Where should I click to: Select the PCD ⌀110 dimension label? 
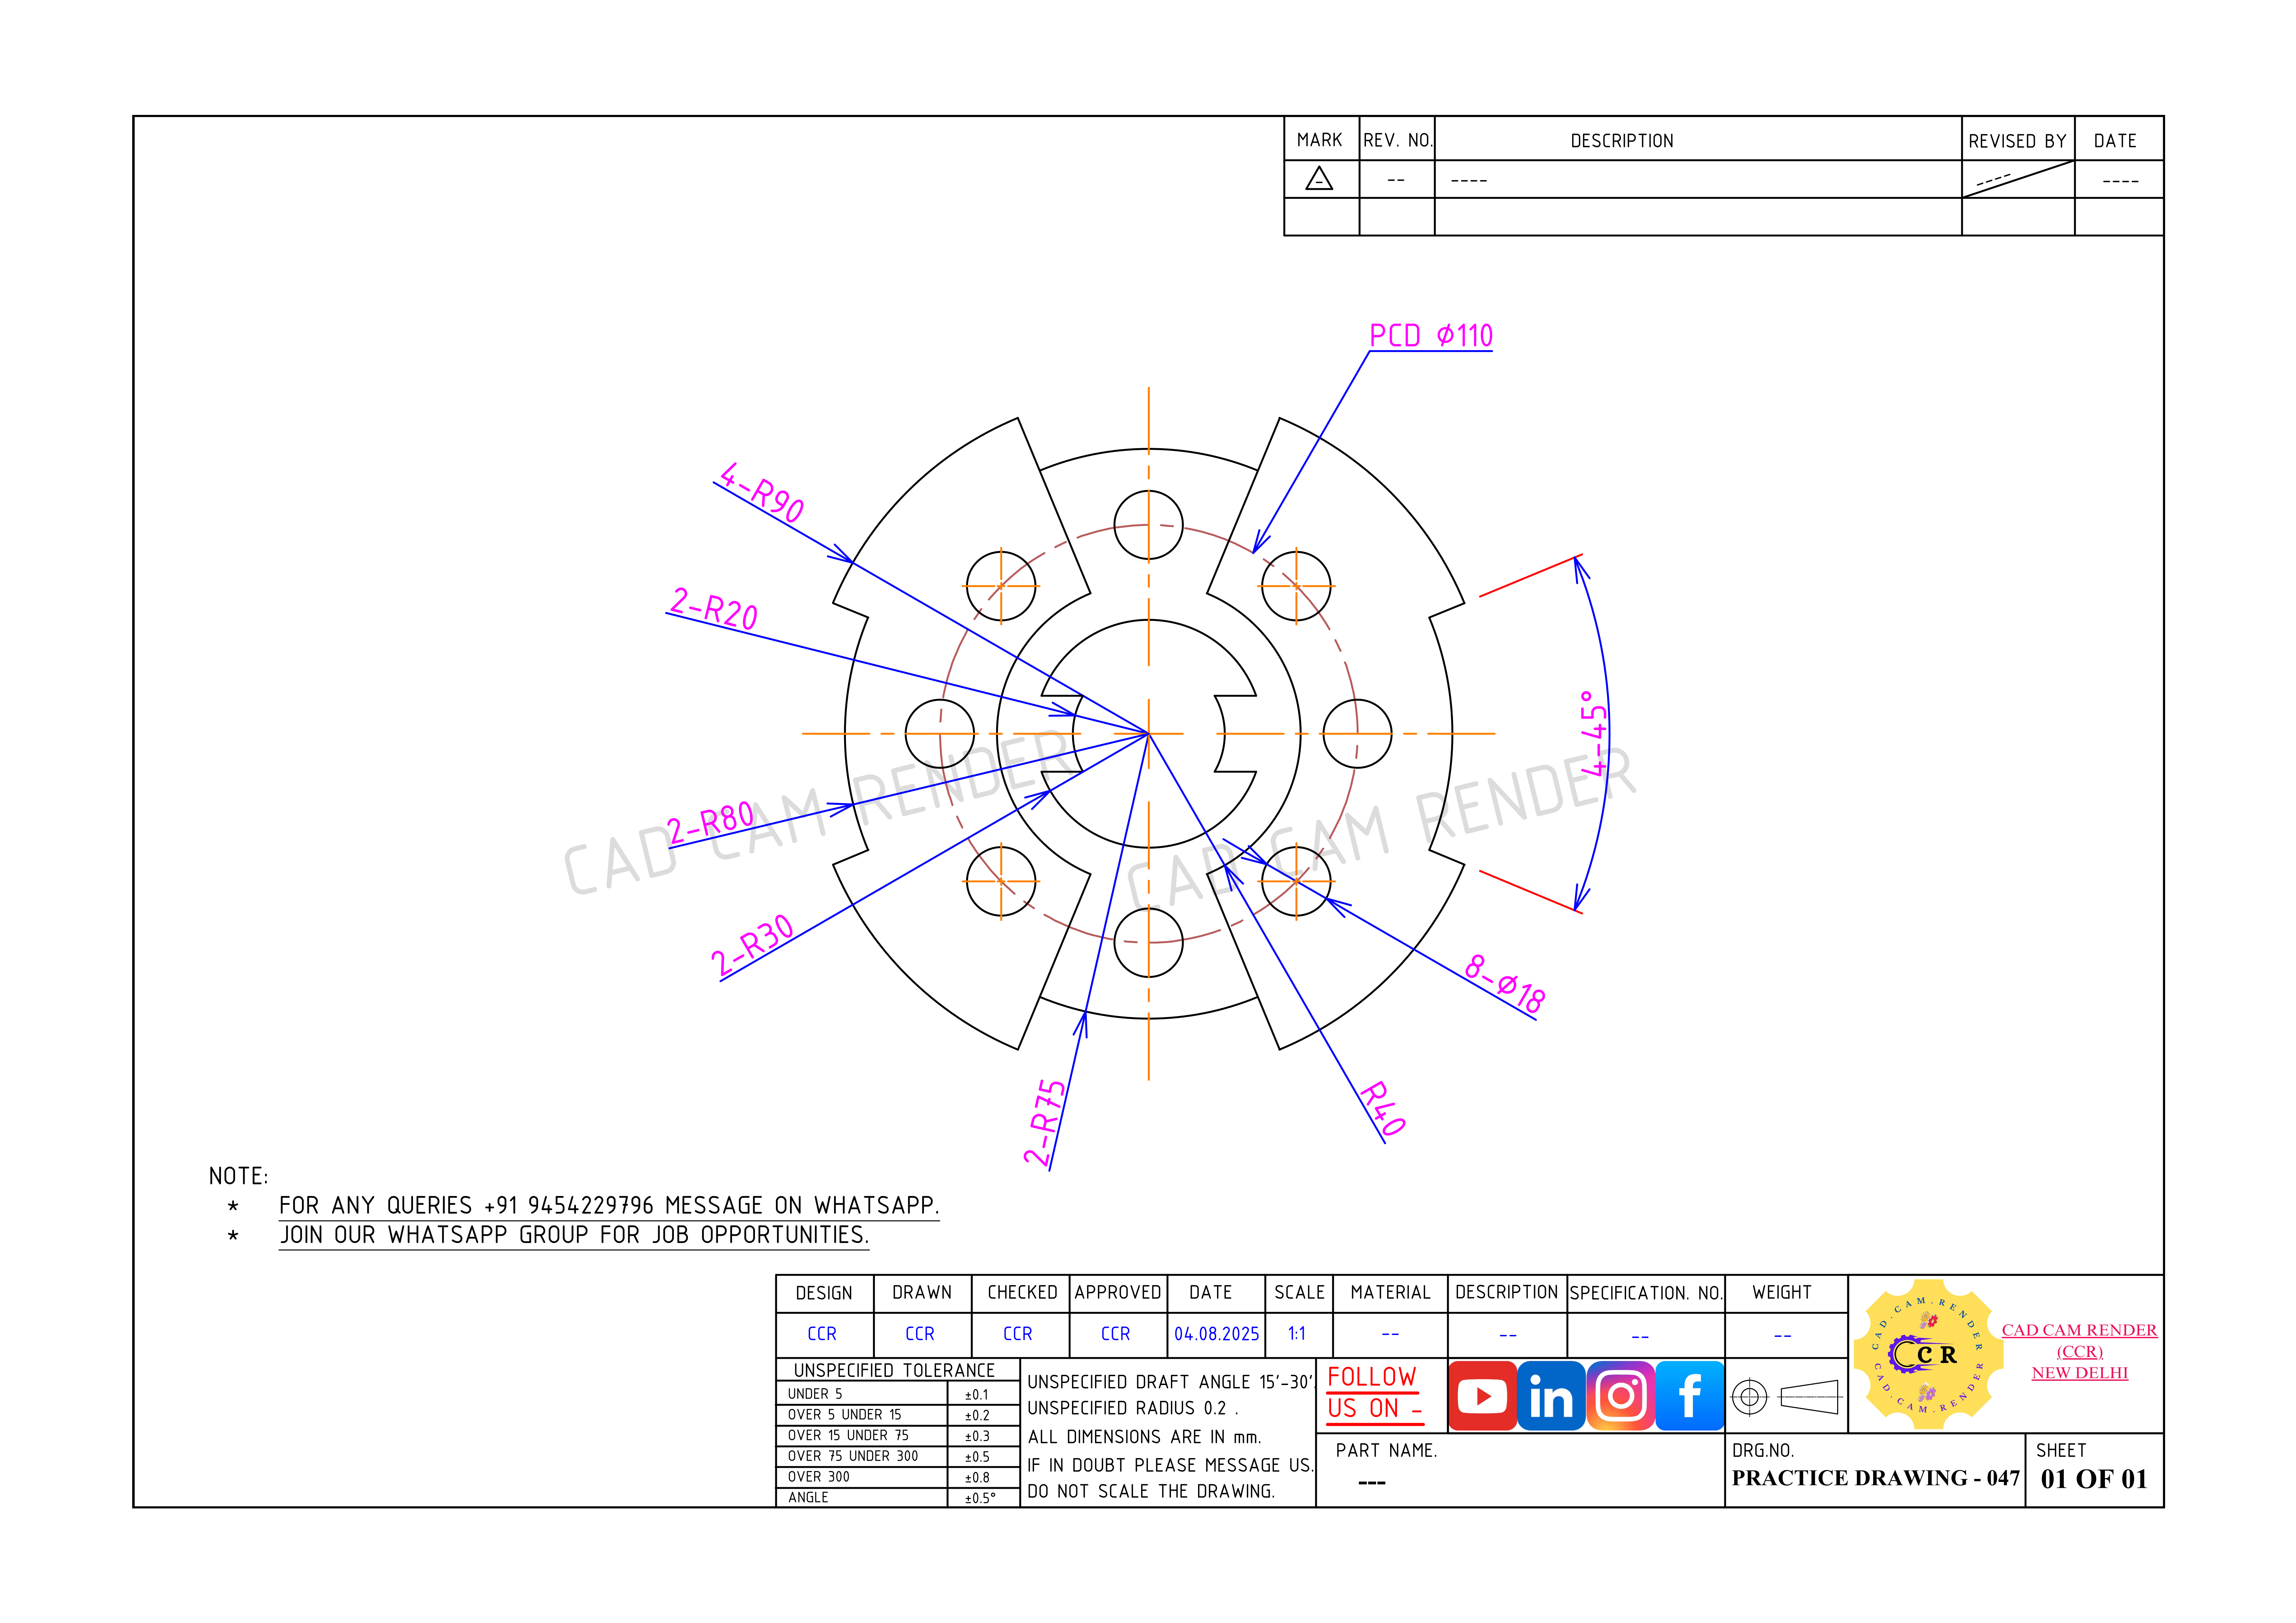click(1431, 336)
